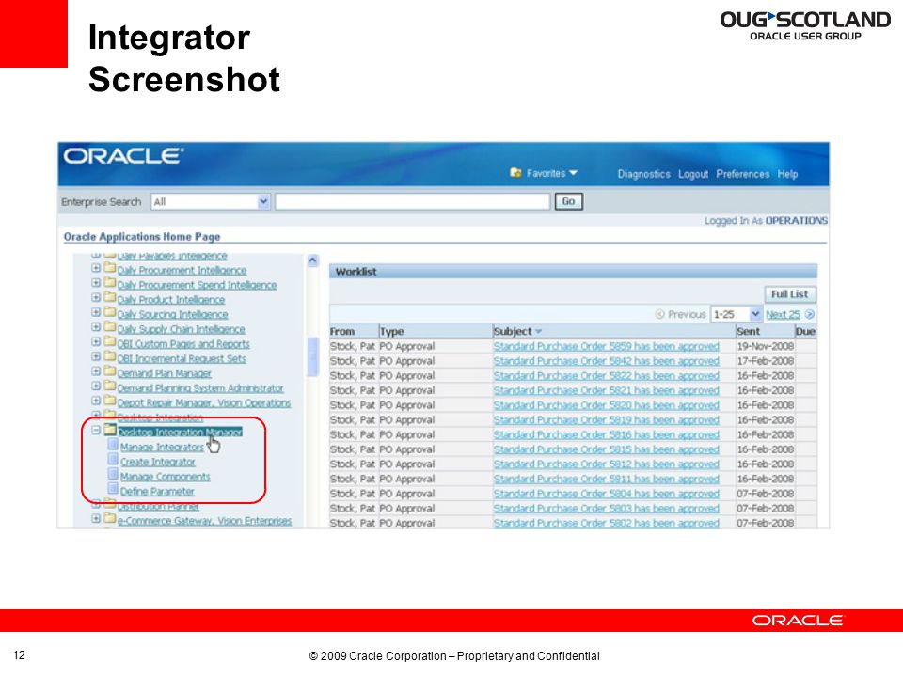The image size is (903, 677).
Task: Click folder icon beside Demand Plan Manager
Action: [x=109, y=370]
